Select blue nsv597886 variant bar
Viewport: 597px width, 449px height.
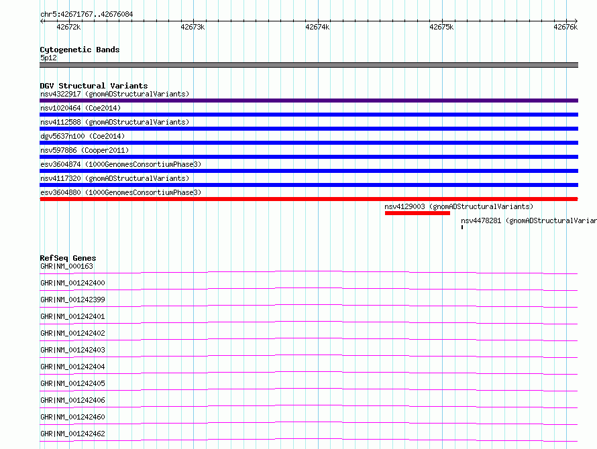coord(309,157)
